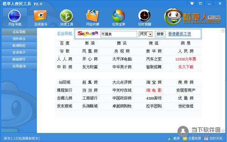
Task: Open the 新华网 site link
Action: tap(154, 51)
